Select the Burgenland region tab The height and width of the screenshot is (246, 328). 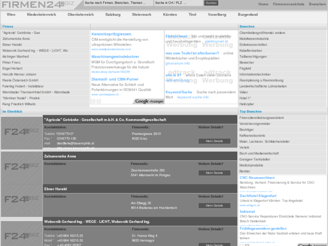[248, 14]
